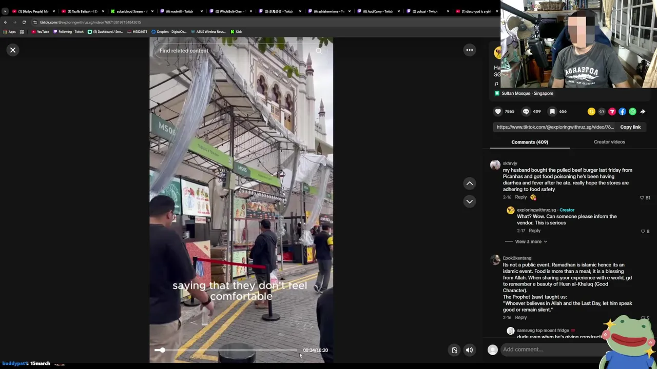Open the Kick bookmark

(236, 32)
